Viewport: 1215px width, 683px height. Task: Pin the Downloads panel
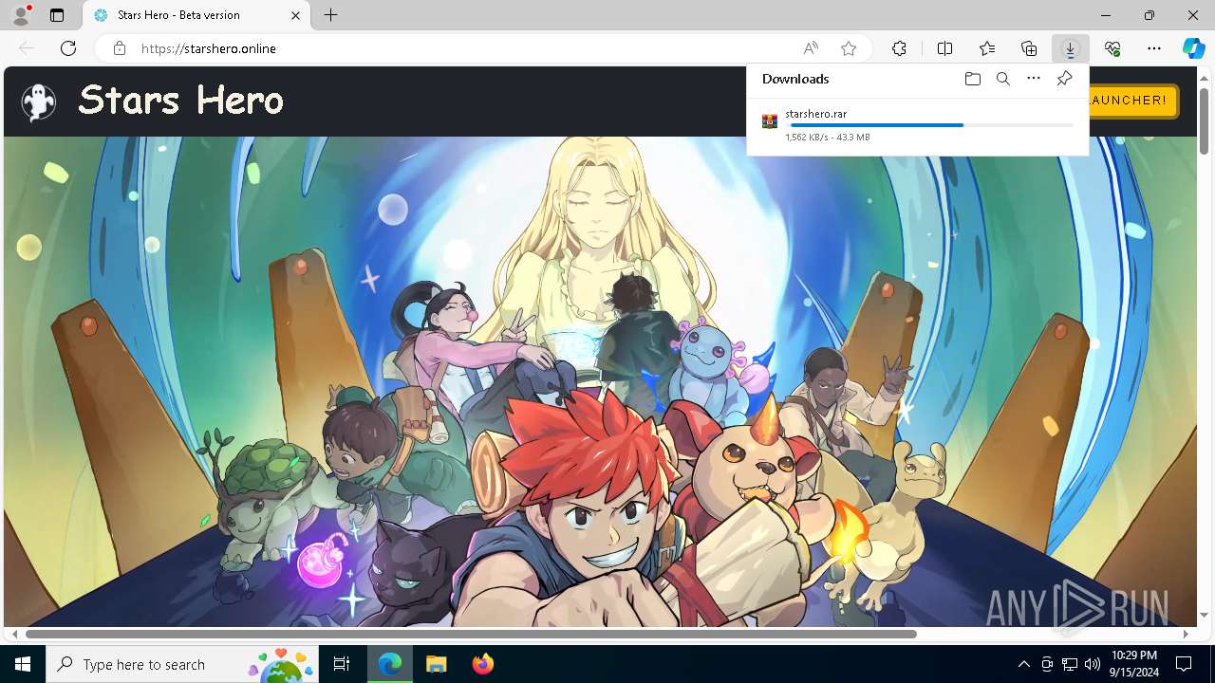[1064, 79]
